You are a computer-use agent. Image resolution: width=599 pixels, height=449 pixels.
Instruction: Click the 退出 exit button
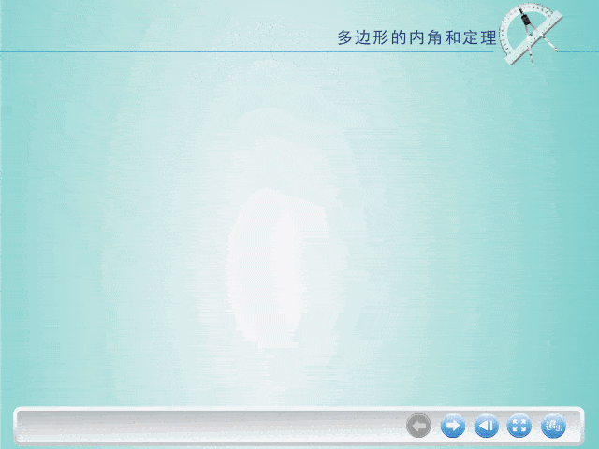point(553,427)
